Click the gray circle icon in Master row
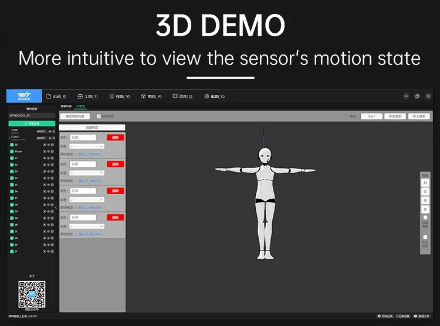The height and width of the screenshot is (326, 440). [52, 152]
